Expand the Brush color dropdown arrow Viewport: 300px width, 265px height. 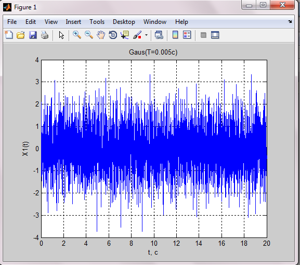tap(147, 35)
